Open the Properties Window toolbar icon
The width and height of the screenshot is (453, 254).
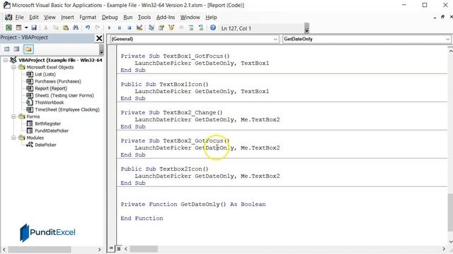(161, 28)
